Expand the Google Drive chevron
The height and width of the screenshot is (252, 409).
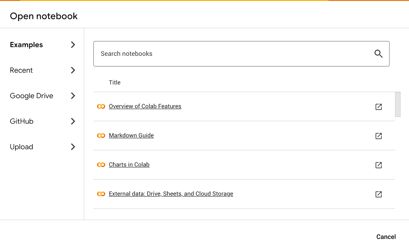[73, 96]
